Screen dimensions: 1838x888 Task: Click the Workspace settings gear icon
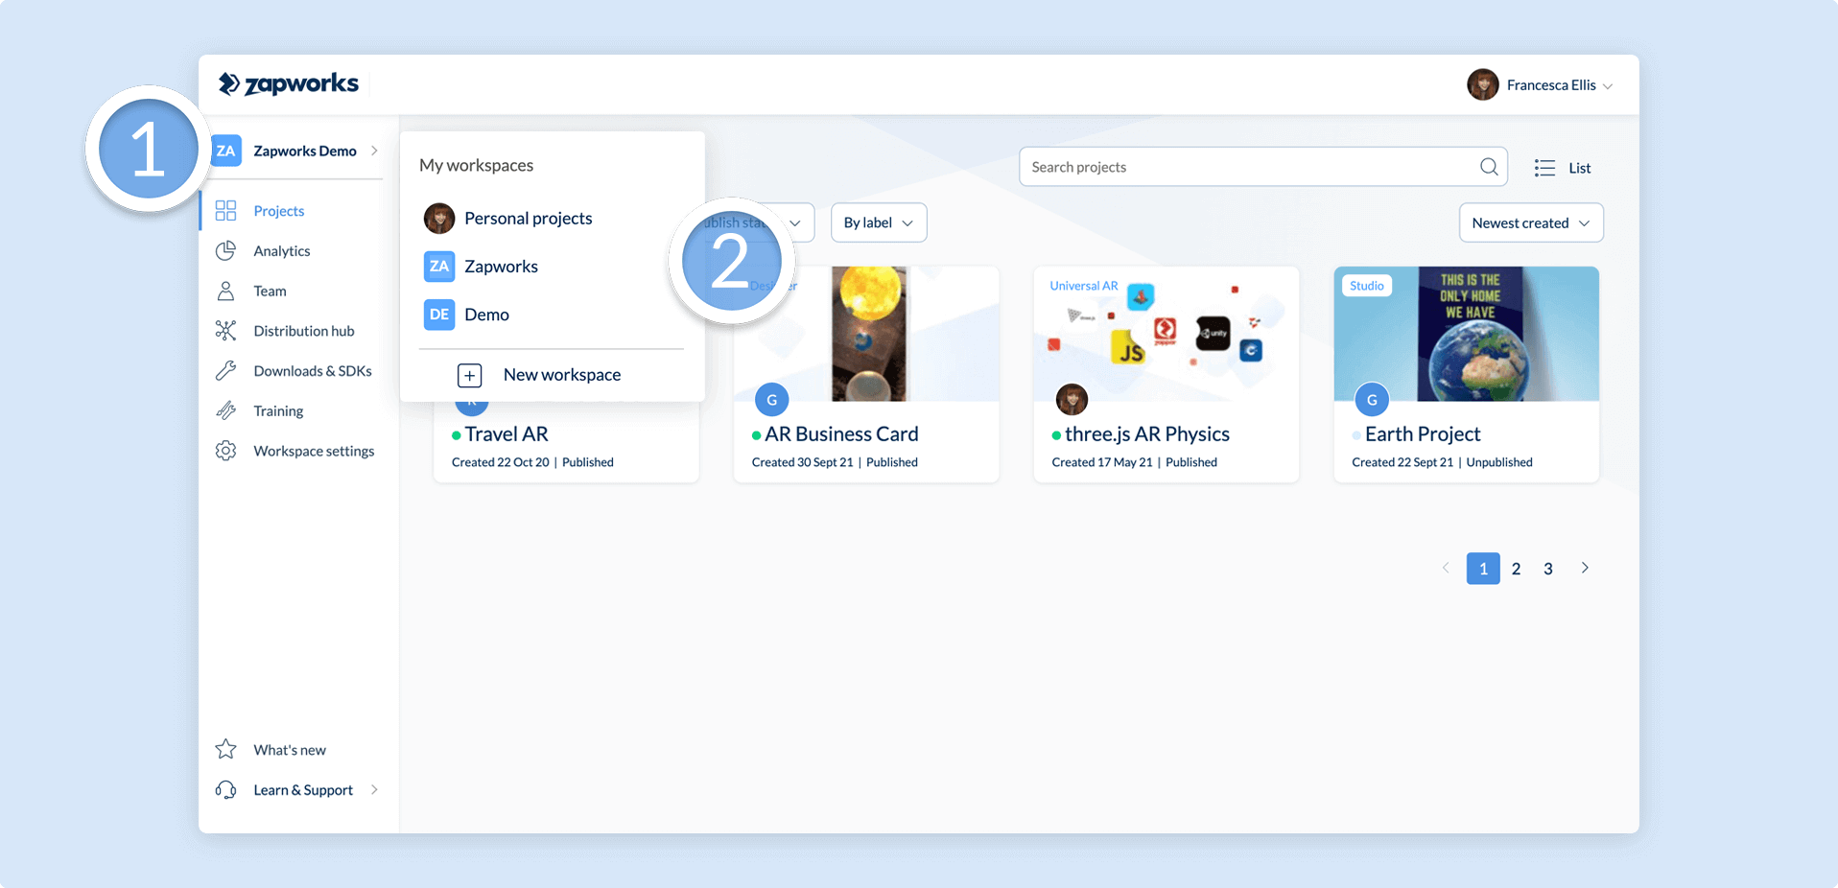(225, 451)
